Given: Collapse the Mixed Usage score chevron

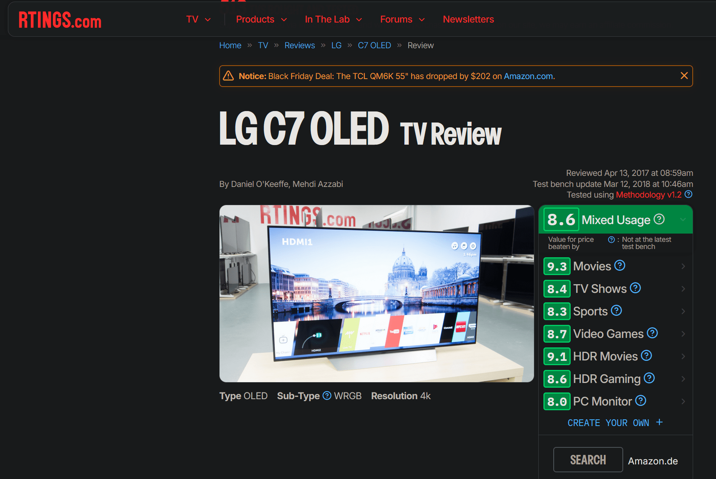Looking at the screenshot, I should (x=683, y=220).
